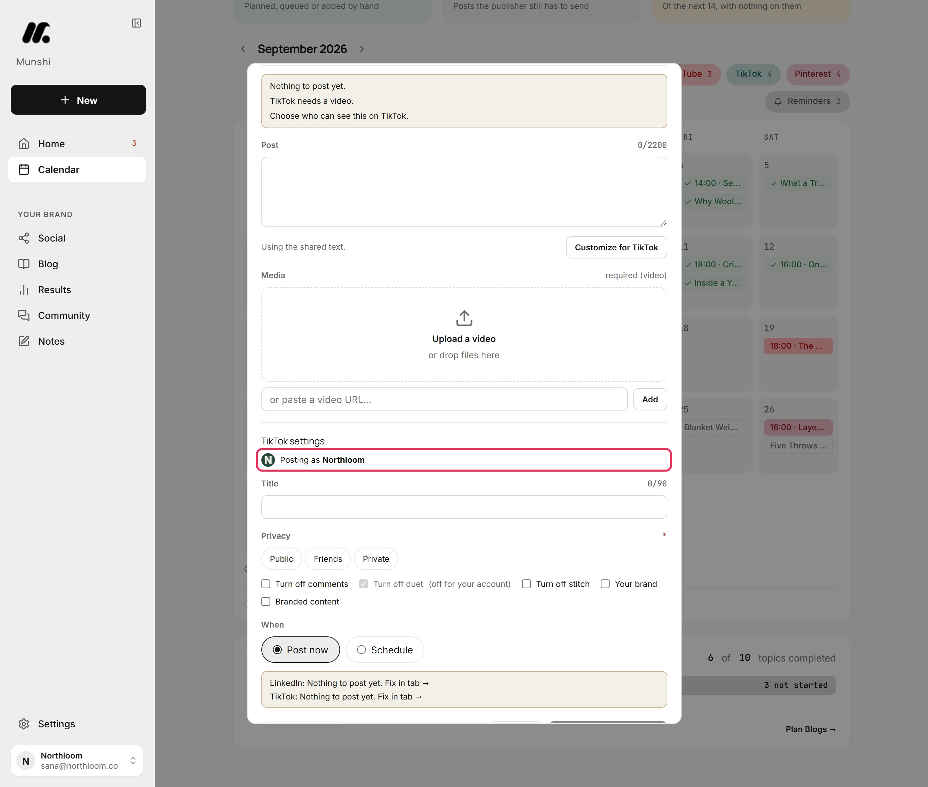
Task: Click the Community chat icon
Action: point(24,315)
